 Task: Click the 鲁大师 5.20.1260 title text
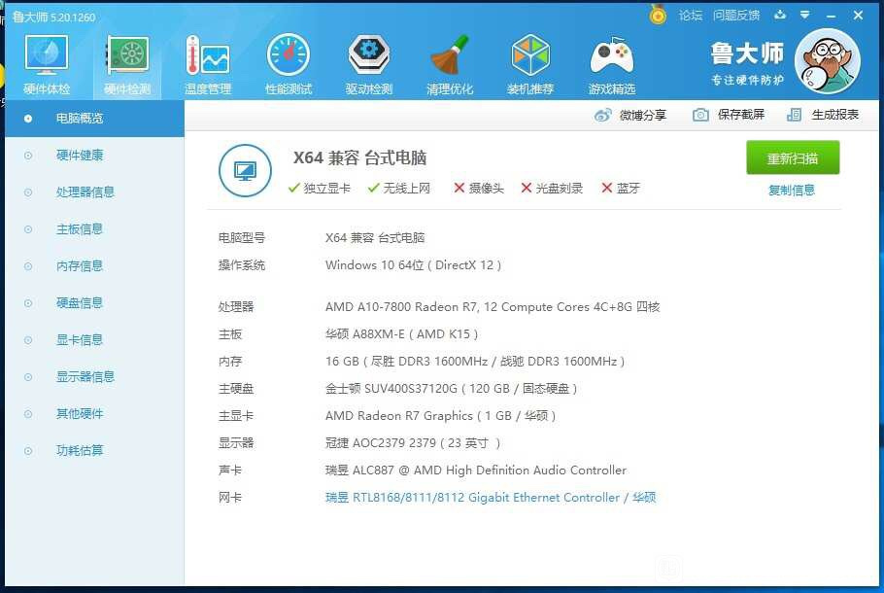tap(54, 17)
